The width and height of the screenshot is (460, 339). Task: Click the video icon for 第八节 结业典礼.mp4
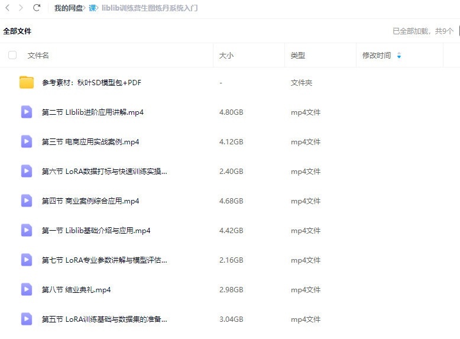27,290
